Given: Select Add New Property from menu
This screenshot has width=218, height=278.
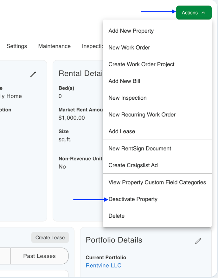Looking at the screenshot, I should tap(131, 31).
